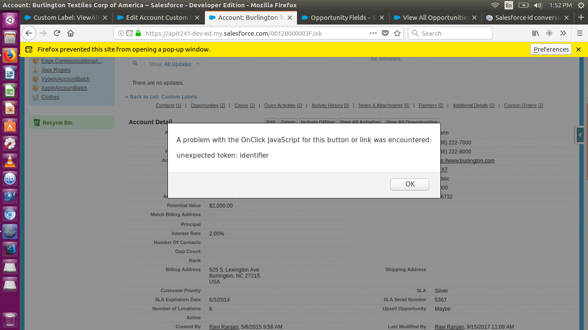Image resolution: width=588 pixels, height=330 pixels.
Task: Open LibreOffice Impress from dock
Action: 10,108
